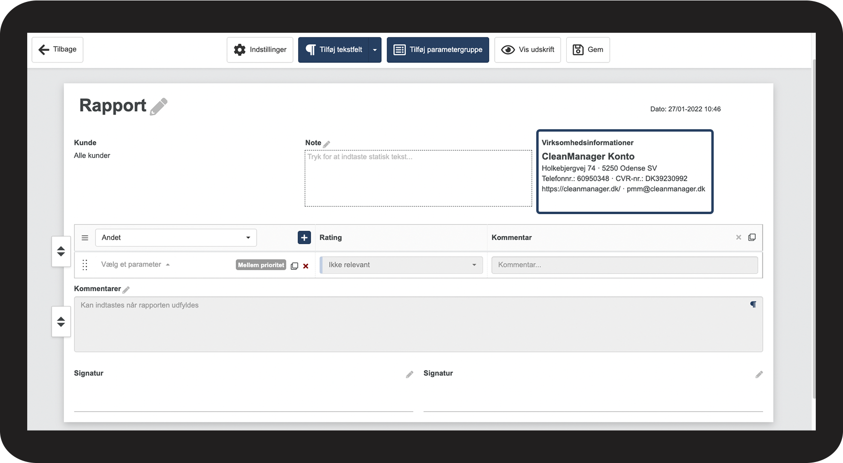This screenshot has width=843, height=463.
Task: Click the Note static text field
Action: click(418, 178)
